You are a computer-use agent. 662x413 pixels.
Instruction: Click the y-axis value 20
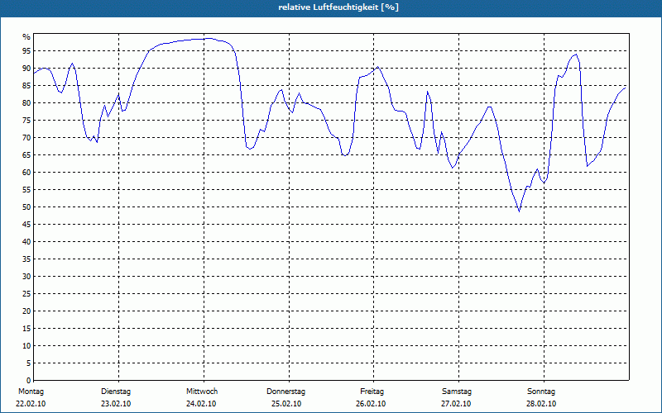pyautogui.click(x=26, y=311)
